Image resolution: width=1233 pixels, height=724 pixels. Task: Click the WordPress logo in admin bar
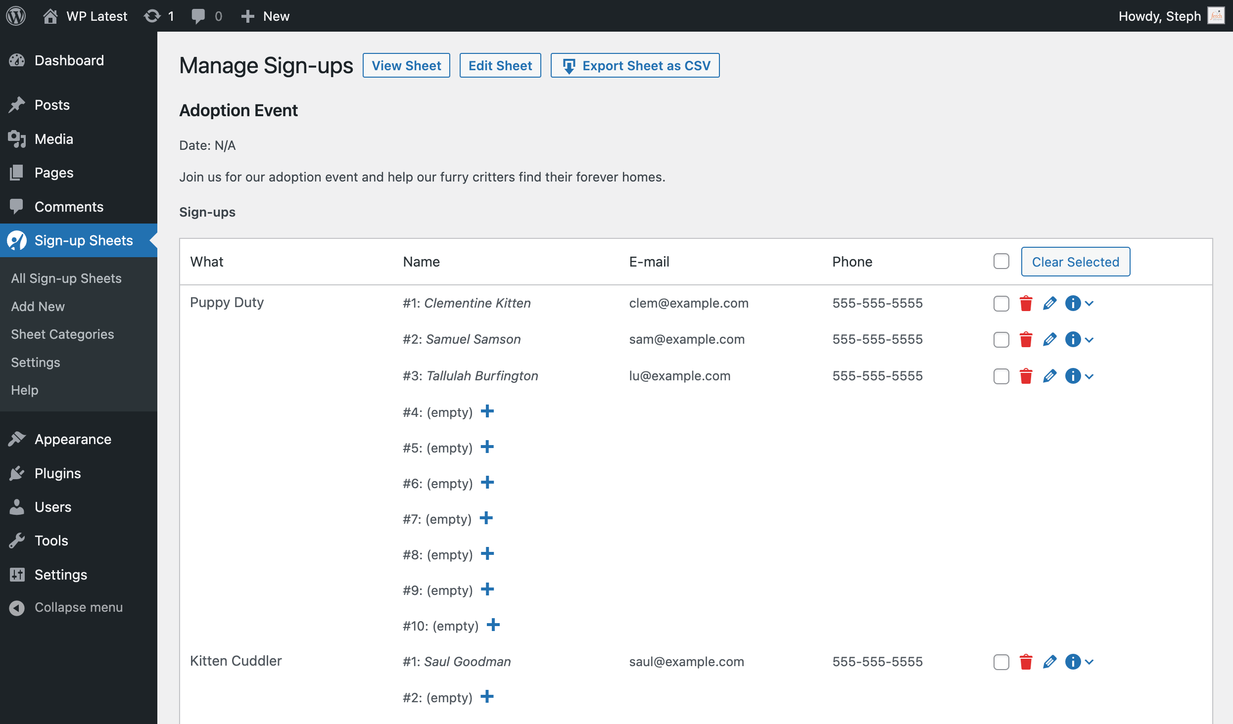pyautogui.click(x=16, y=16)
